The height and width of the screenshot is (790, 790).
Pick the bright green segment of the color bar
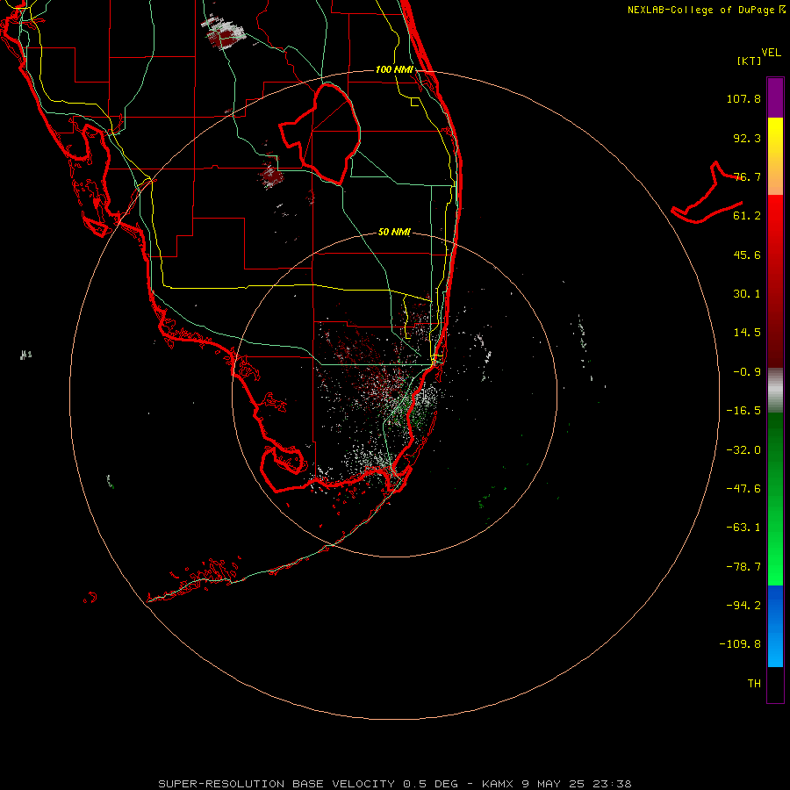click(775, 554)
